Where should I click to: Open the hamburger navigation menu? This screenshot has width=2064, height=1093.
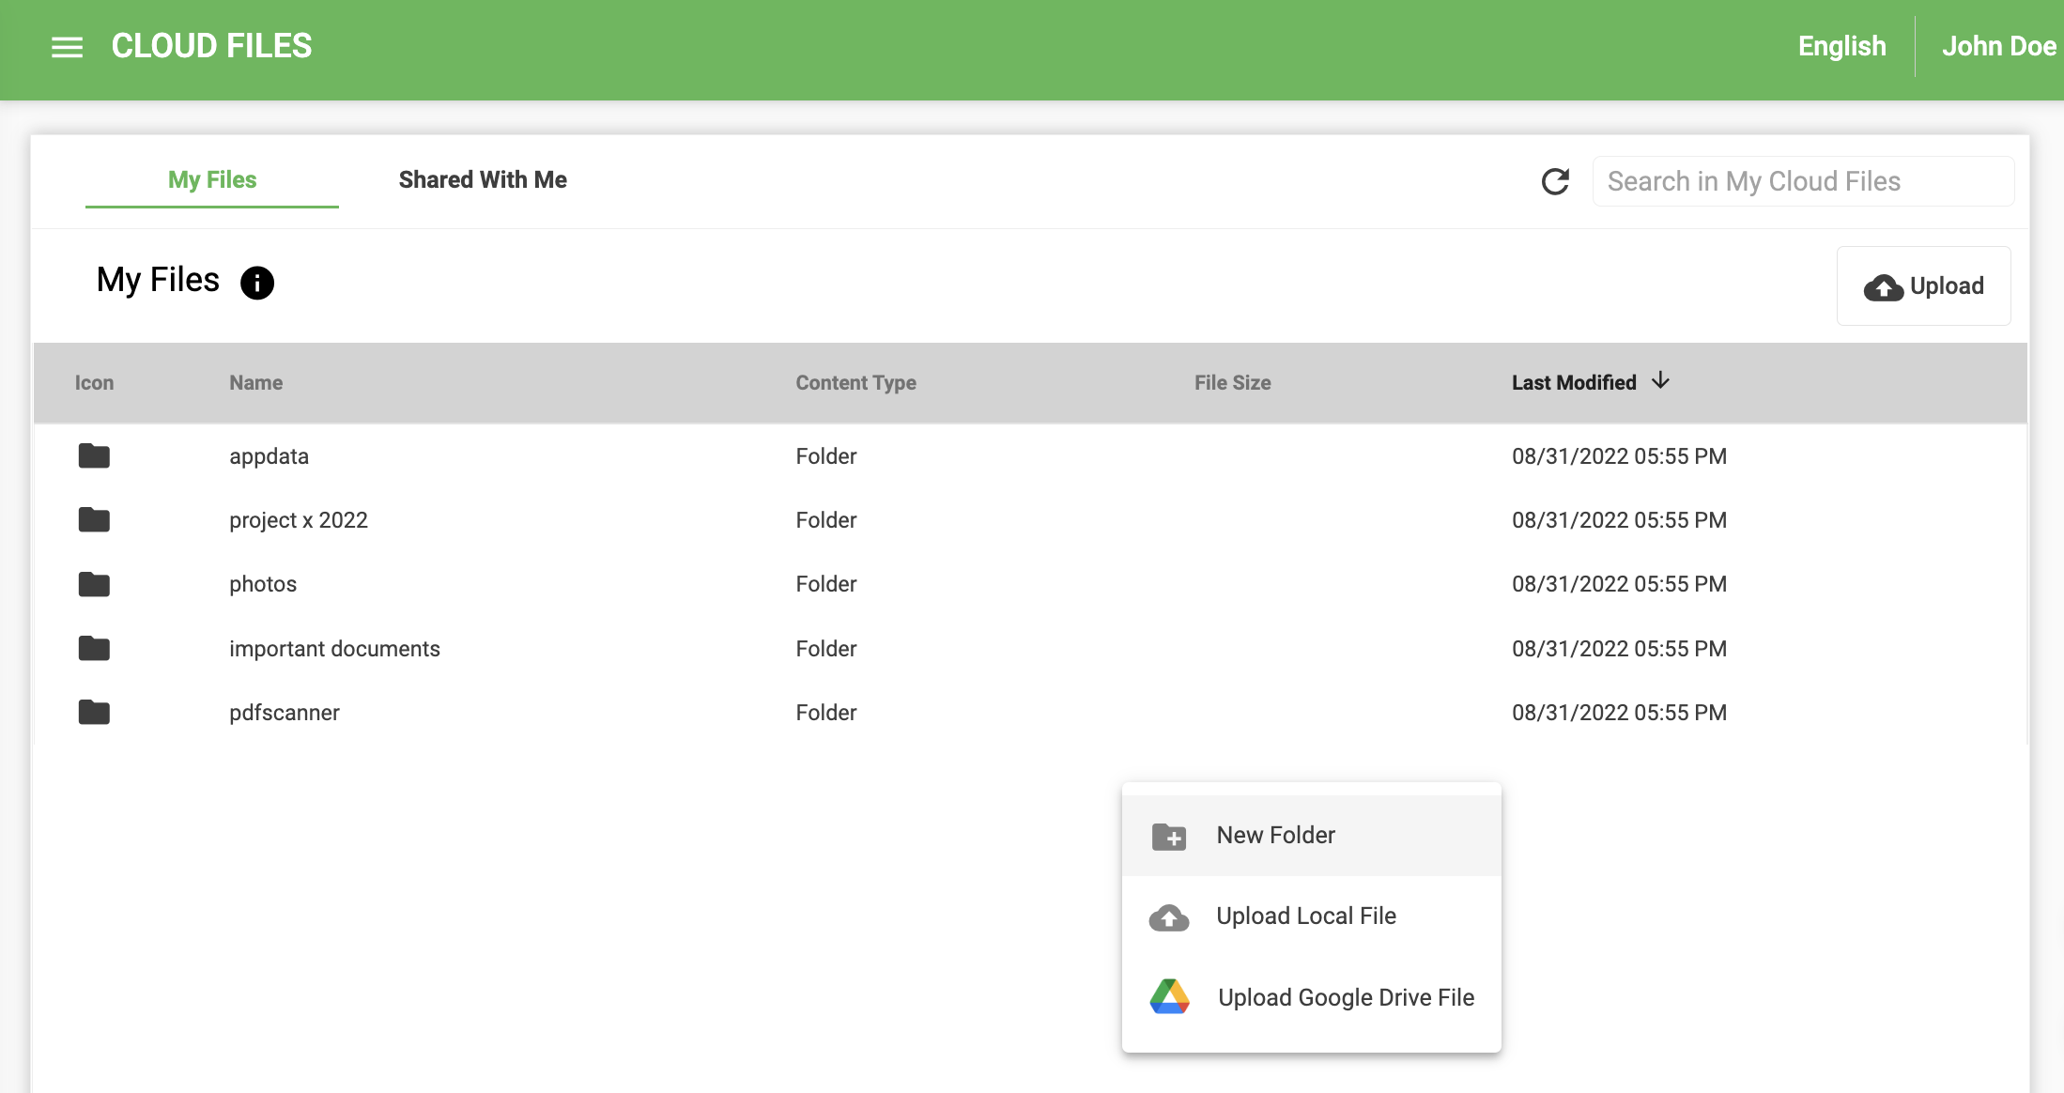pos(67,46)
